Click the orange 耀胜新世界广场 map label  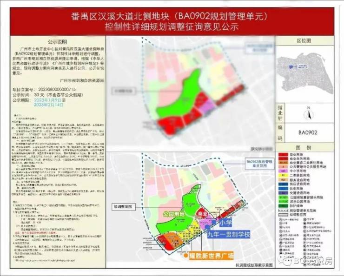coord(211,256)
